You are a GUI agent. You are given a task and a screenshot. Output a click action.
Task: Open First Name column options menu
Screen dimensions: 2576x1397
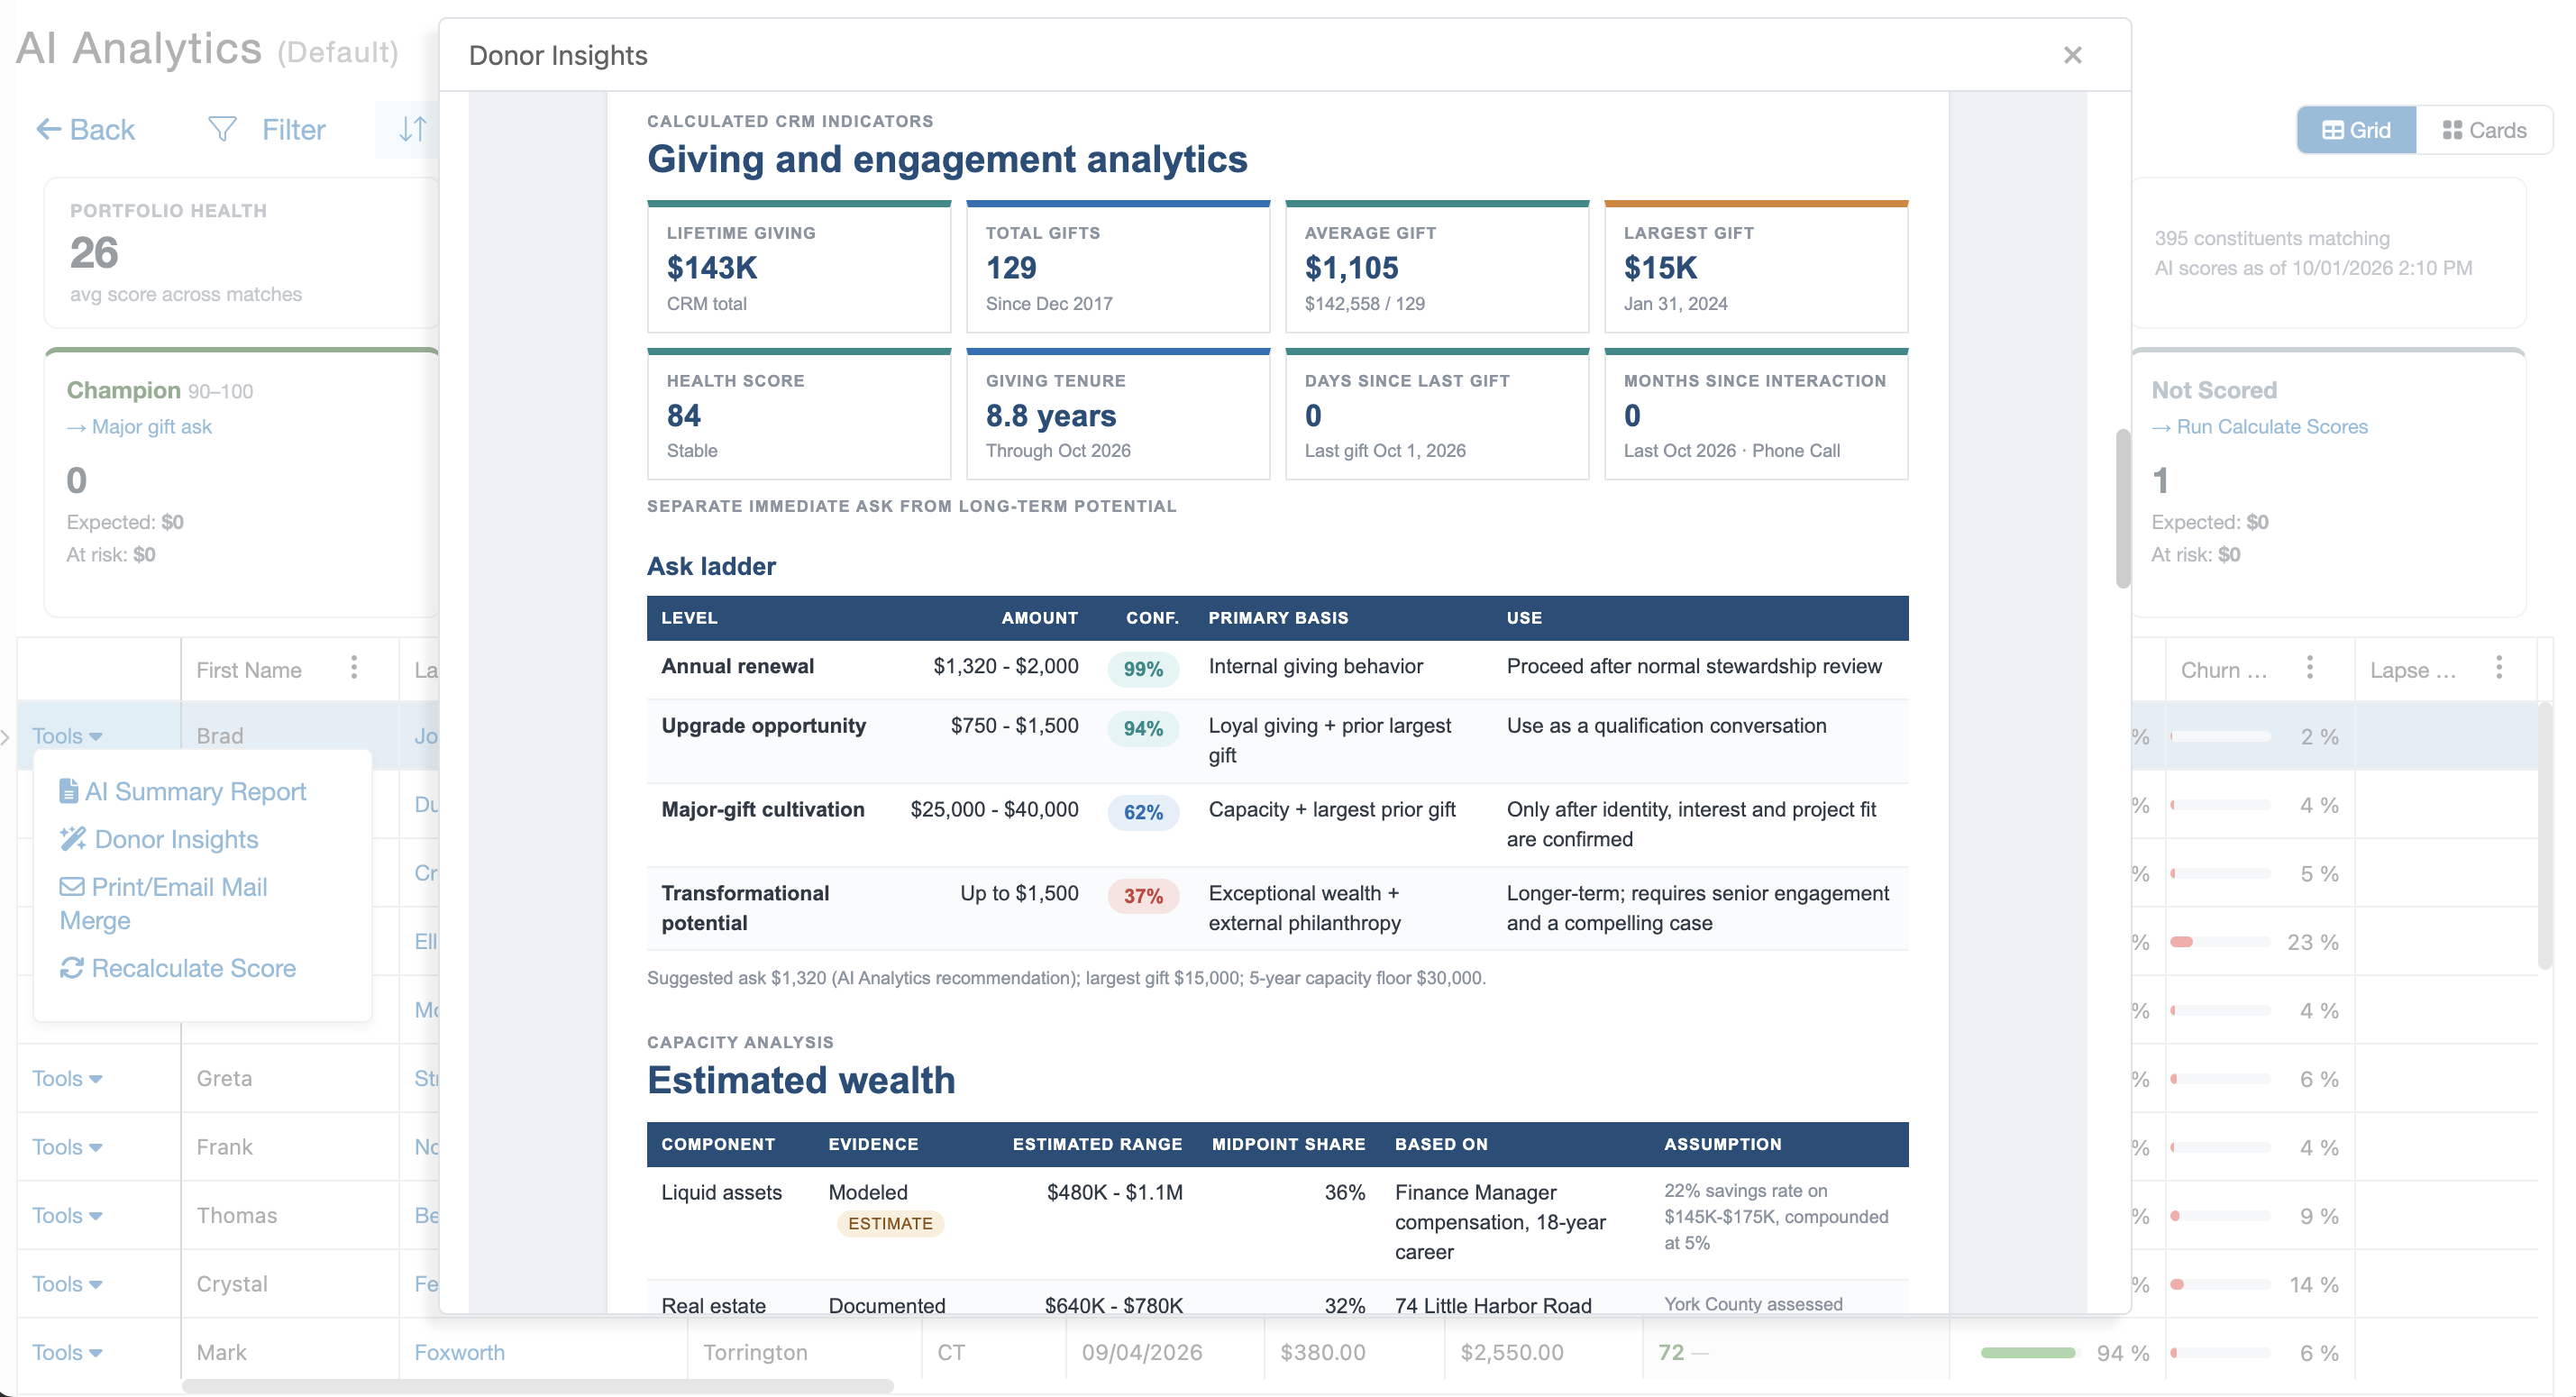coord(354,668)
